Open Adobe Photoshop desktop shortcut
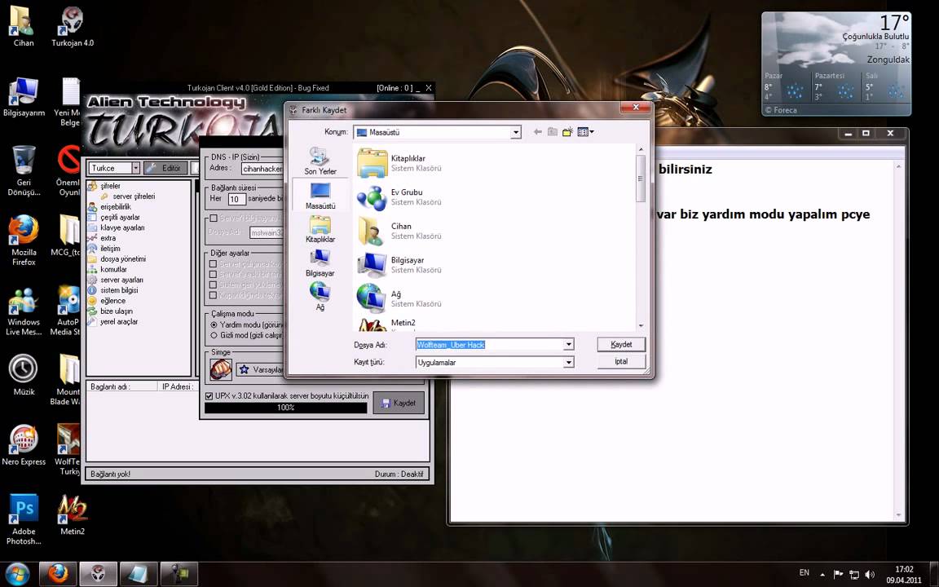The height and width of the screenshot is (587, 939). (x=24, y=519)
